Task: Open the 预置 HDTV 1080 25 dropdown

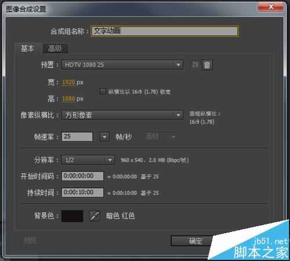Action: [x=122, y=64]
